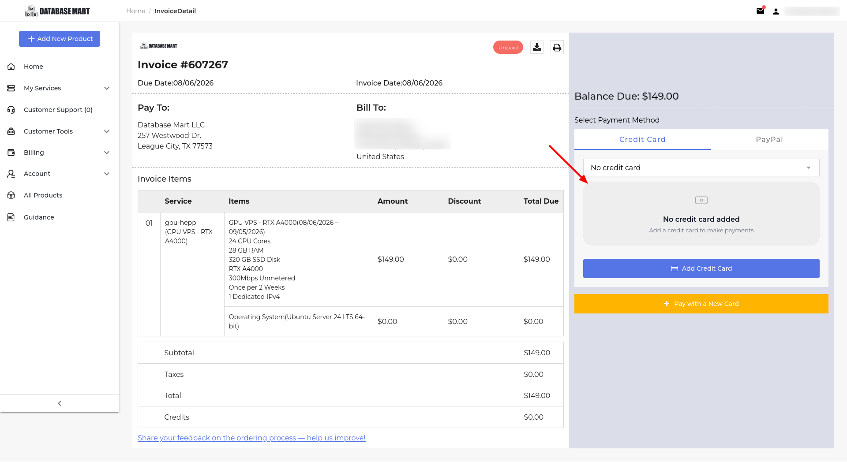The height and width of the screenshot is (462, 847).
Task: Click the Due Date:08/06/2026 text
Action: 176,83
